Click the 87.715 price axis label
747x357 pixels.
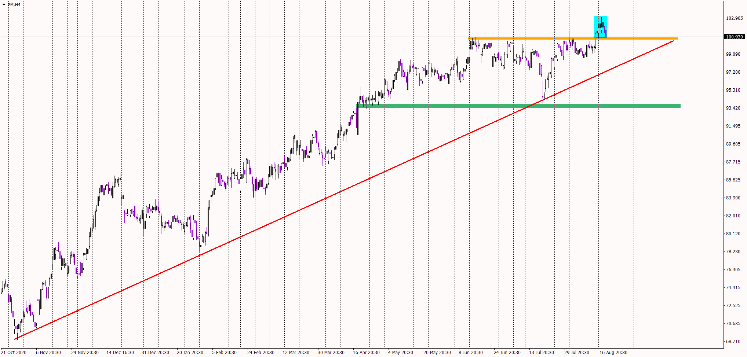pyautogui.click(x=733, y=162)
